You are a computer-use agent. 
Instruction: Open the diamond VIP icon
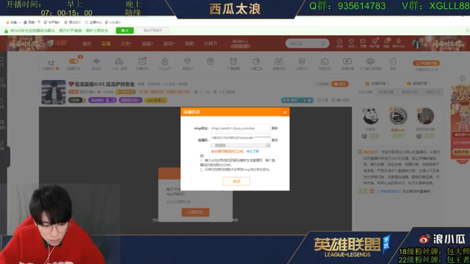click(x=187, y=62)
